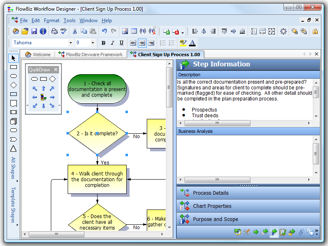Screen dimensions: 328x246
Task: Click the QuikDraw up arrow
Action: [43, 89]
